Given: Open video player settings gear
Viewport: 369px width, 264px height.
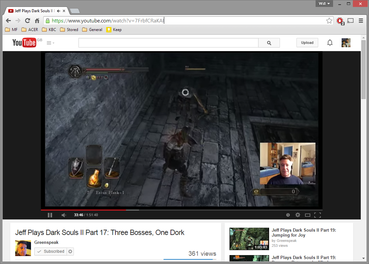Looking at the screenshot, I should point(298,215).
